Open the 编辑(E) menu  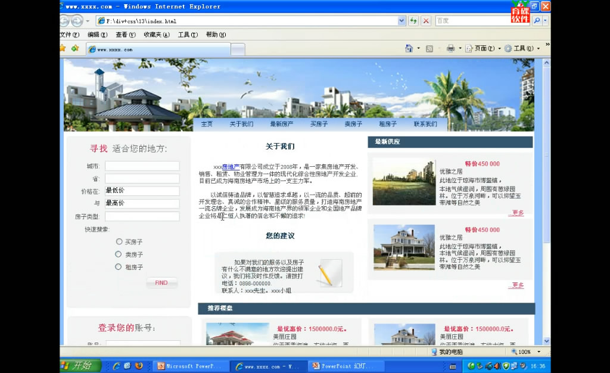point(98,35)
